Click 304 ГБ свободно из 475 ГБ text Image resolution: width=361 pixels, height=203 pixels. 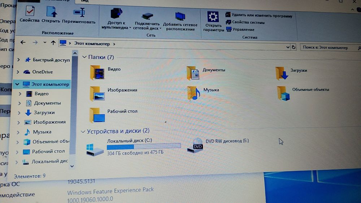(135, 153)
